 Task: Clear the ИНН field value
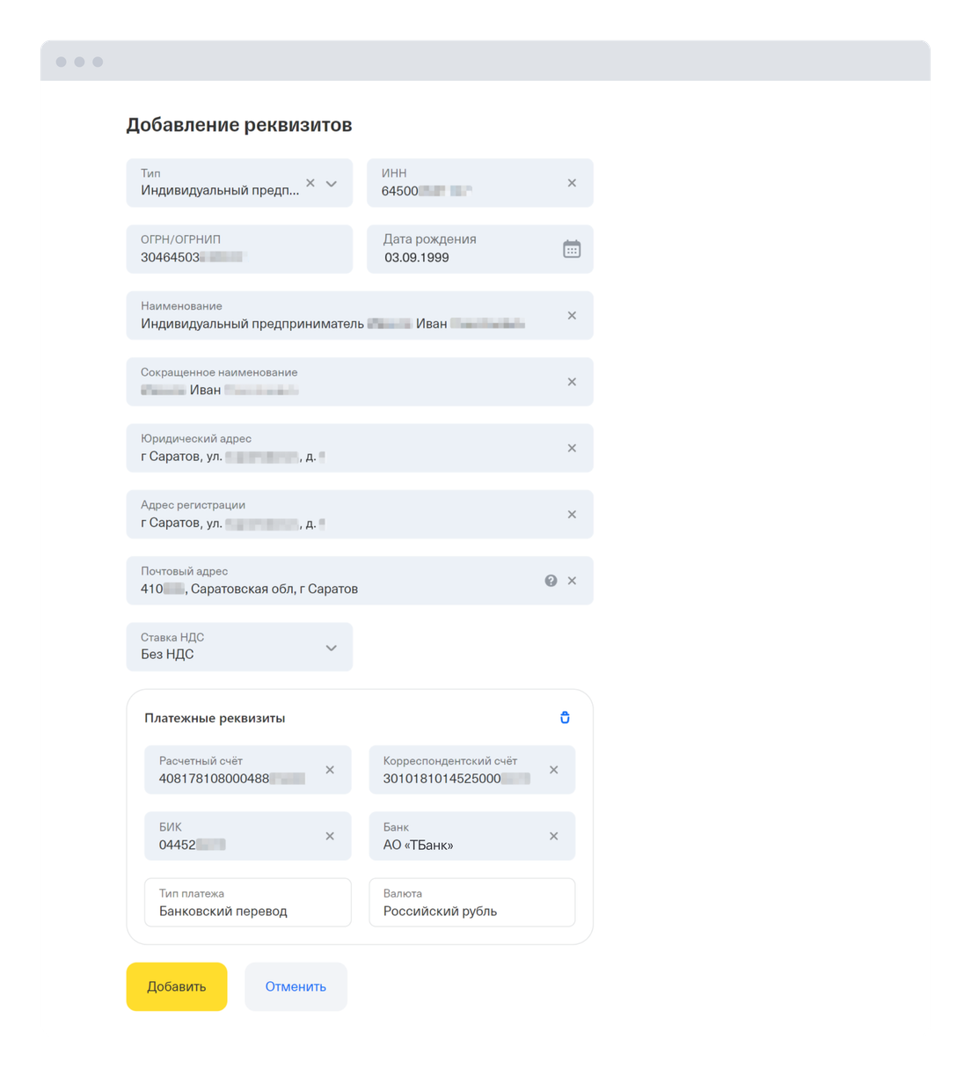(x=572, y=183)
